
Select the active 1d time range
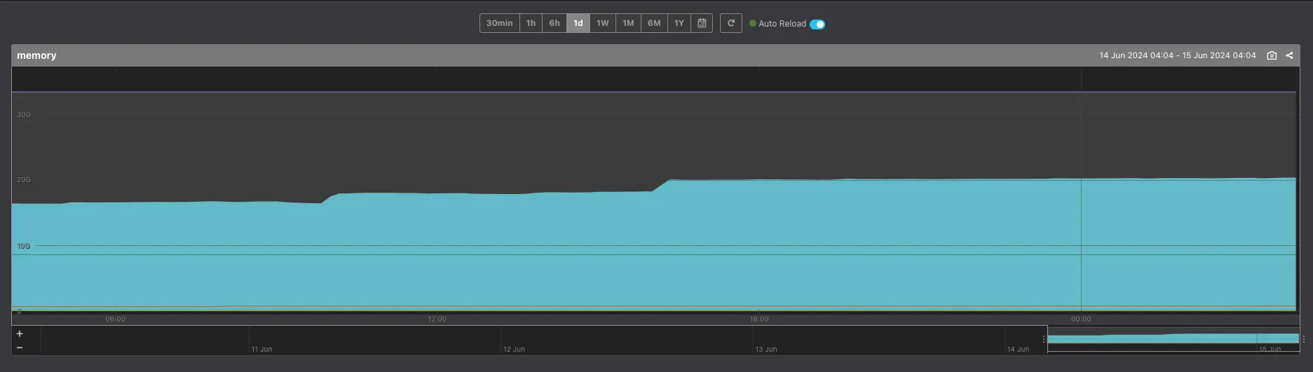pyautogui.click(x=578, y=23)
